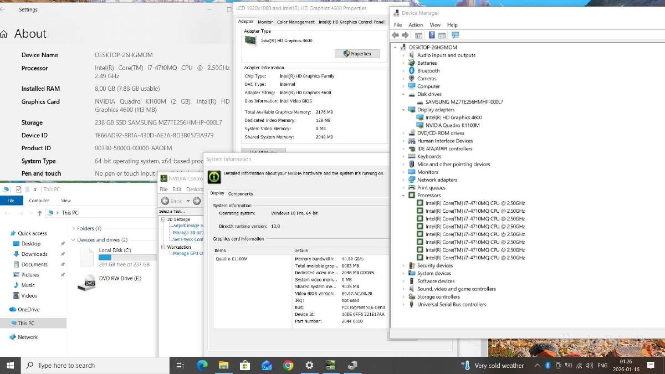Open the Computer ribbon tab in File Explorer
The height and width of the screenshot is (374, 665).
pos(39,201)
